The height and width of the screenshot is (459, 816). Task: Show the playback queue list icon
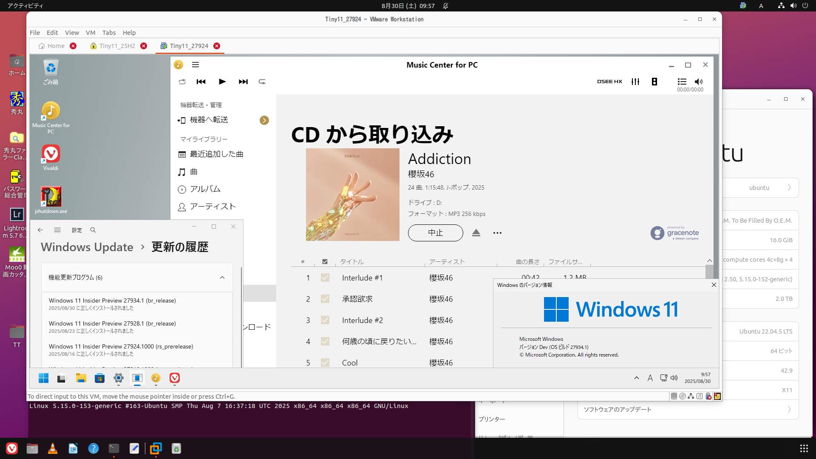[682, 82]
